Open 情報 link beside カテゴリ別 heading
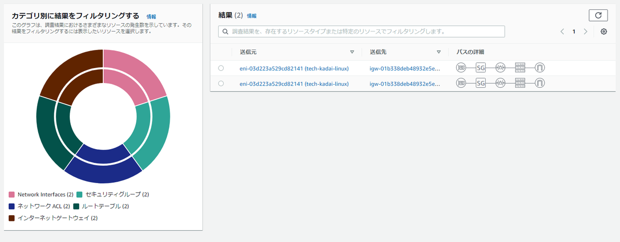Image resolution: width=620 pixels, height=242 pixels. [151, 17]
